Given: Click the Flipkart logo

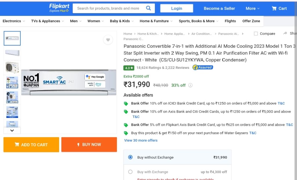Looking at the screenshot, I should [x=59, y=8].
